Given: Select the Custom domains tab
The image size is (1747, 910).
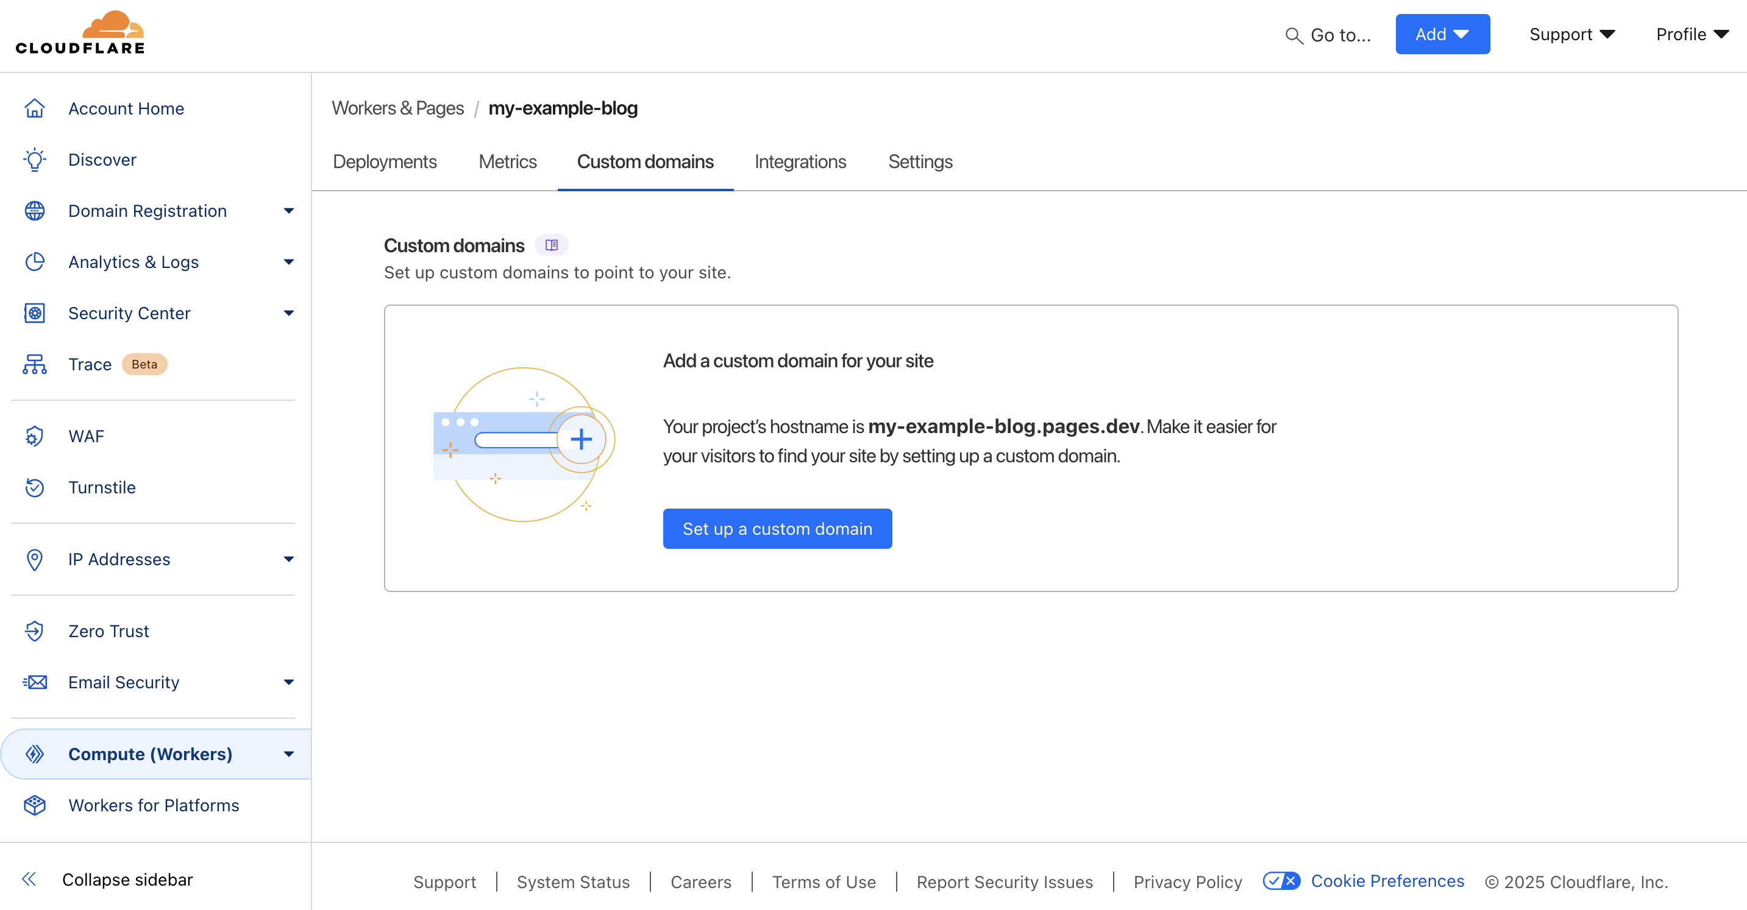Looking at the screenshot, I should 645,162.
